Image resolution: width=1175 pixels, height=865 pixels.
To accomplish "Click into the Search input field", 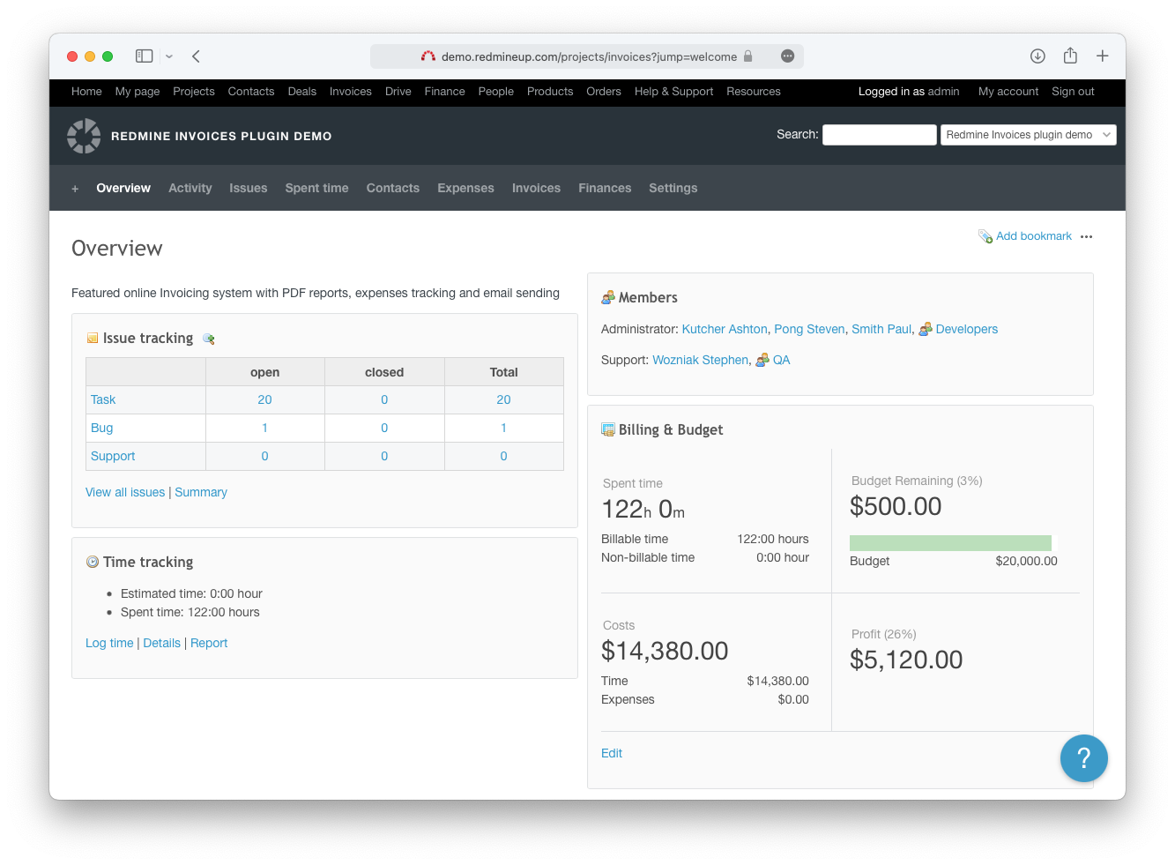I will 879,135.
